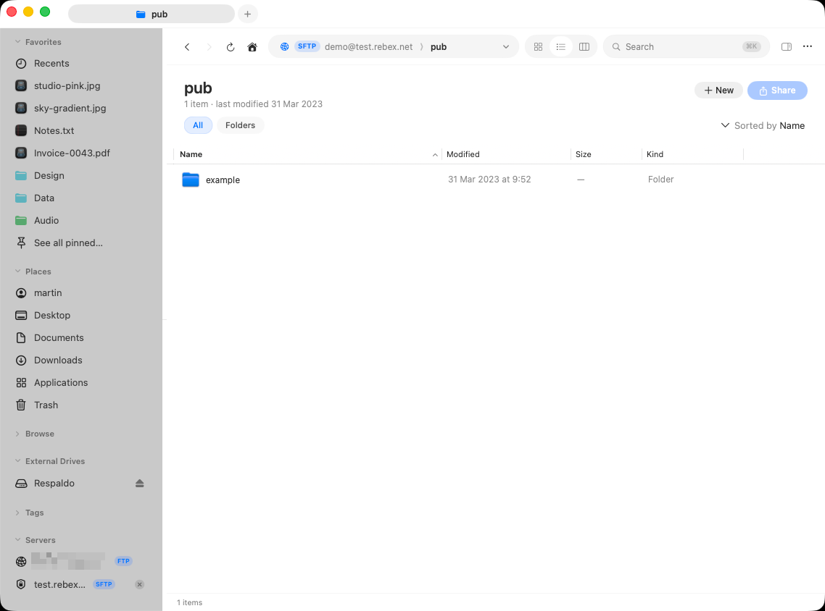The width and height of the screenshot is (825, 611).
Task: Click demo@test.rebex.net in the path bar
Action: 368,47
